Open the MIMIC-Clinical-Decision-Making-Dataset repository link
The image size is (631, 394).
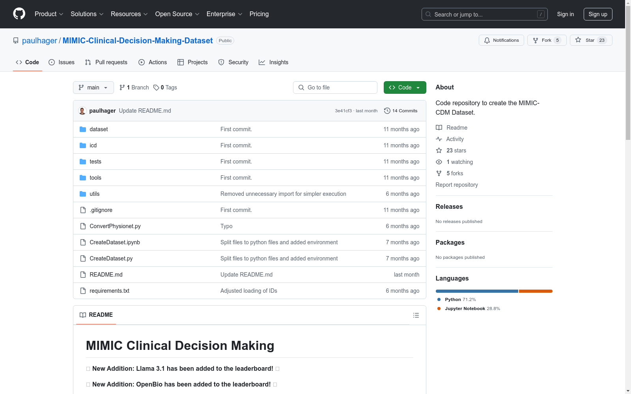[138, 41]
